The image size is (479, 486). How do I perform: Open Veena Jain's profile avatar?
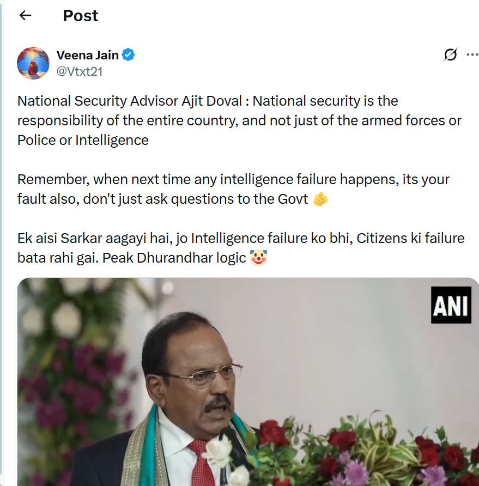[x=33, y=63]
